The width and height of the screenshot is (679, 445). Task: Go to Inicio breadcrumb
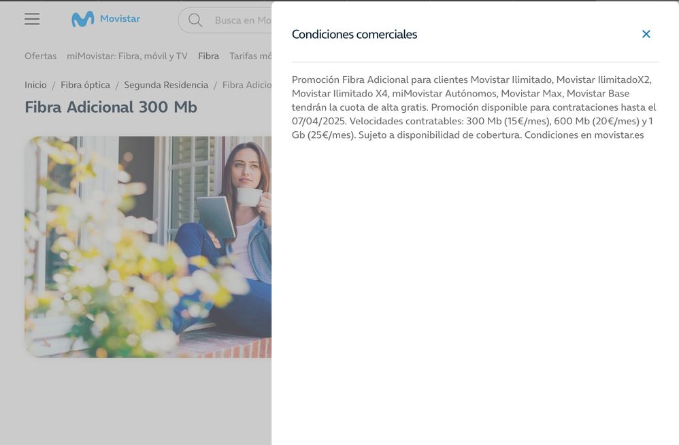point(35,85)
